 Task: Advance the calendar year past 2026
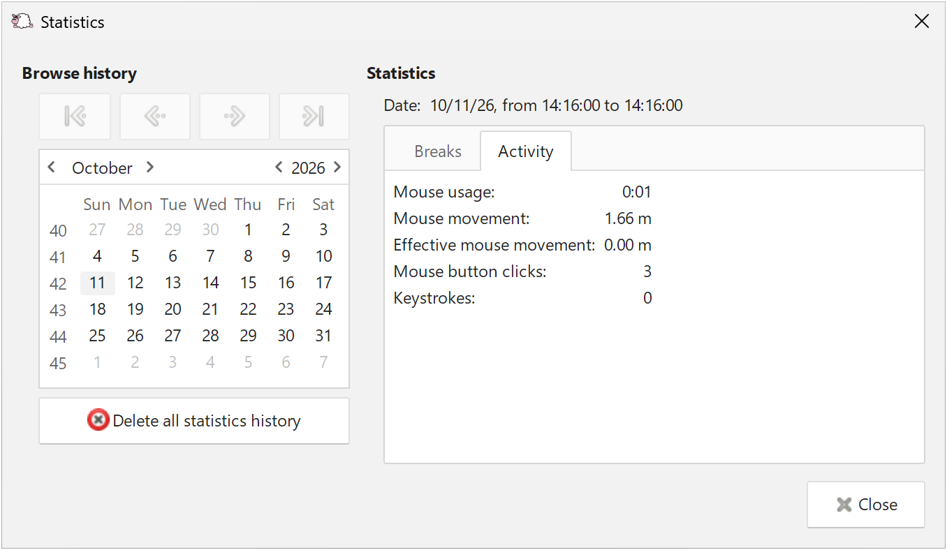click(x=337, y=168)
